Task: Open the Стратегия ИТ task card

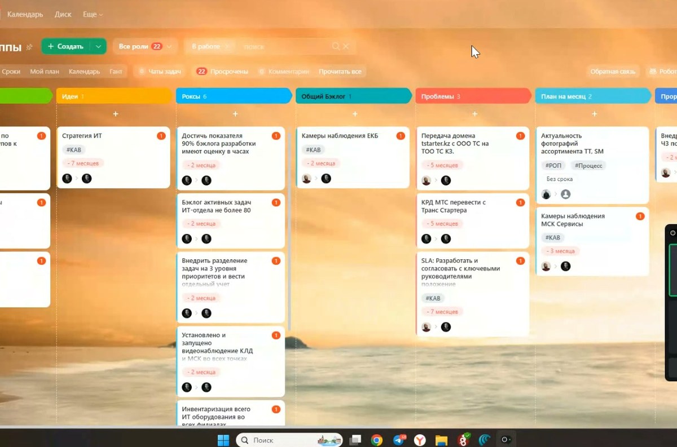Action: click(113, 157)
